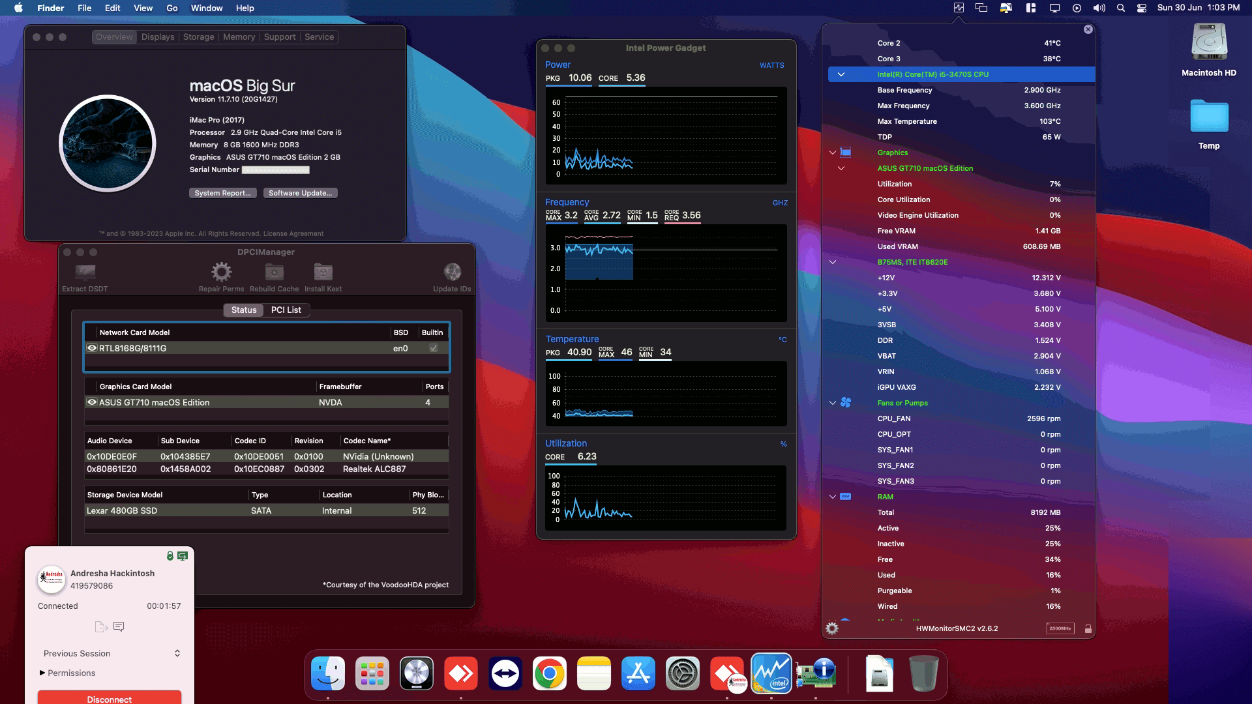
Task: Click the Update IDs globe icon
Action: pyautogui.click(x=453, y=272)
